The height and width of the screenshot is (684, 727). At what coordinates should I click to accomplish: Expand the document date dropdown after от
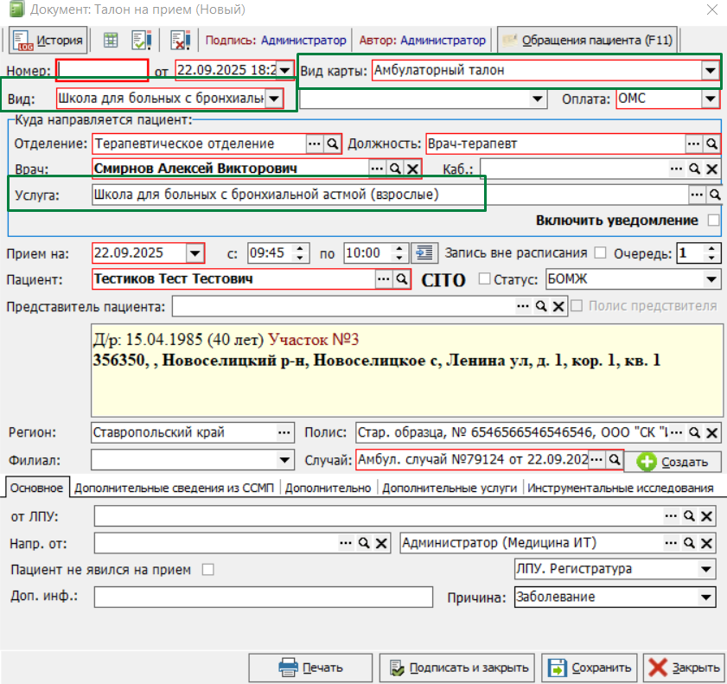(284, 71)
